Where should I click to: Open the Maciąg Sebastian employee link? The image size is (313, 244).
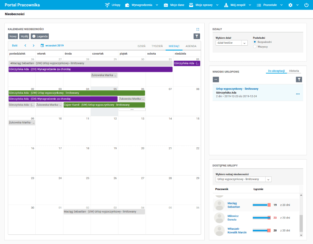(x=234, y=205)
